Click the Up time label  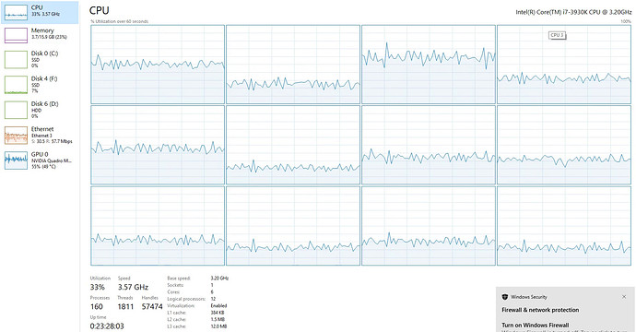pyautogui.click(x=98, y=317)
